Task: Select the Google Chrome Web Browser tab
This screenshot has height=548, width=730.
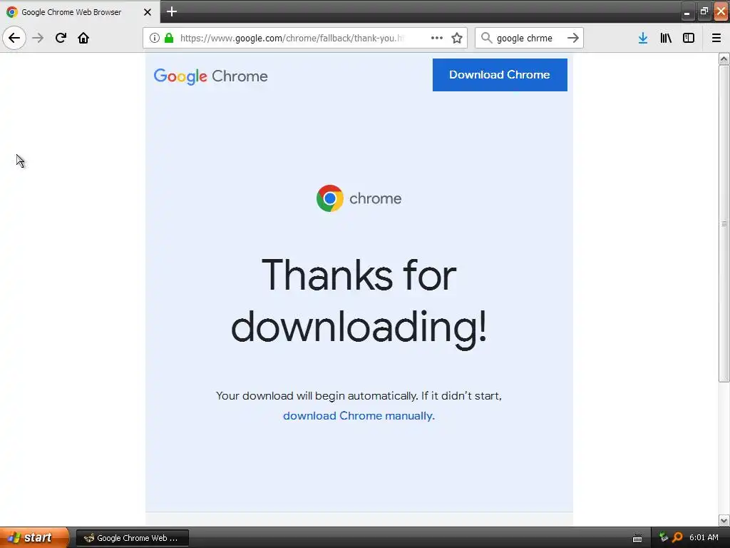Action: point(80,11)
